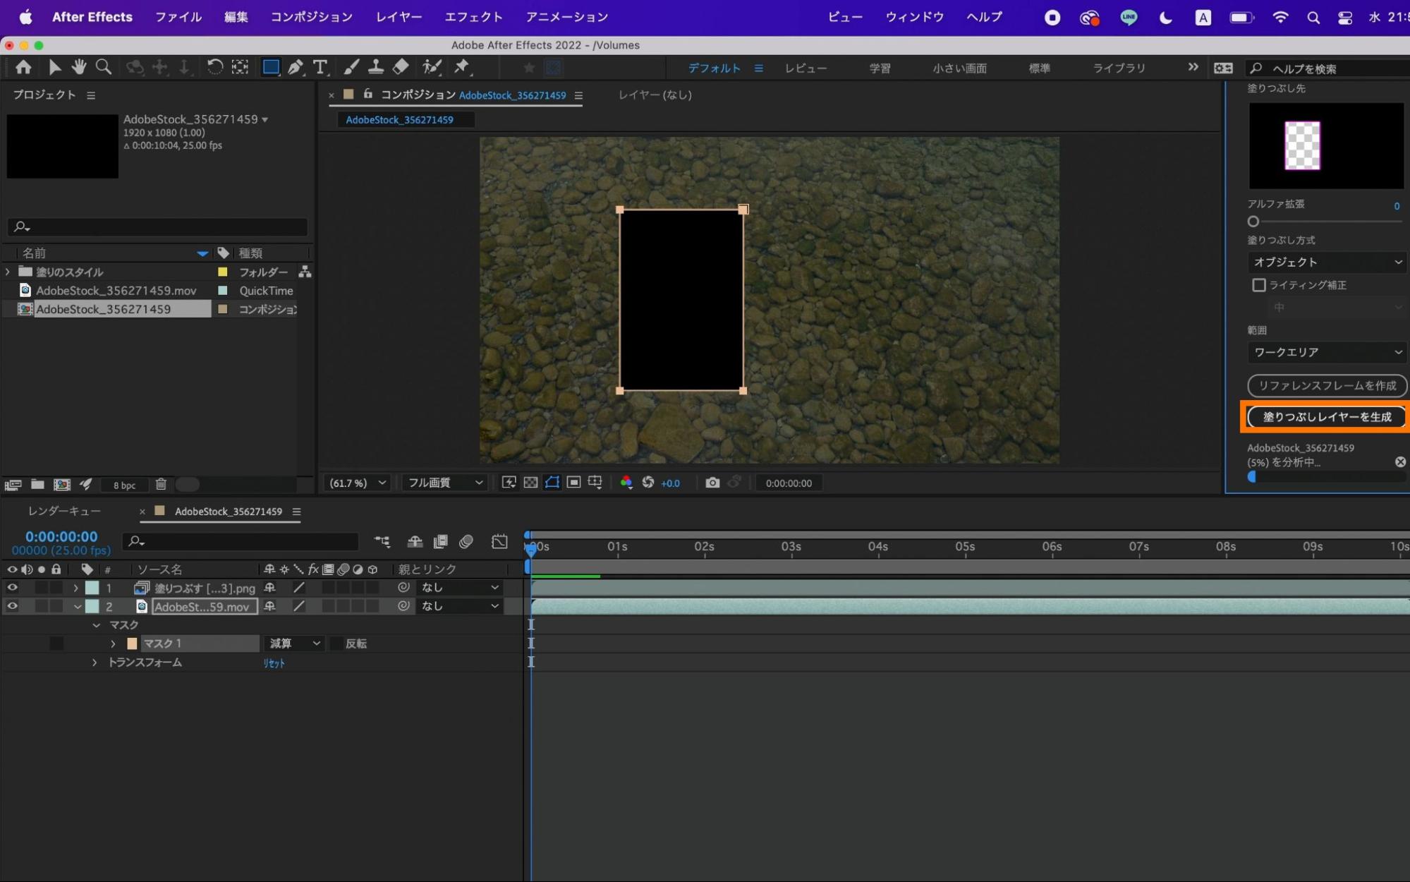Open the 範囲 dropdown showing ワークエリア
The width and height of the screenshot is (1410, 882).
coord(1326,352)
